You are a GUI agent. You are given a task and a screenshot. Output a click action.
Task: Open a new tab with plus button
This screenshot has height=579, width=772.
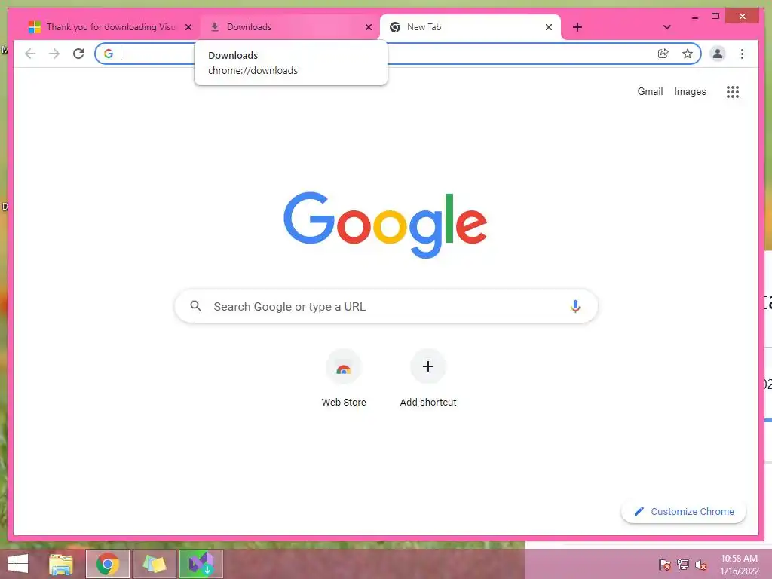pos(577,27)
